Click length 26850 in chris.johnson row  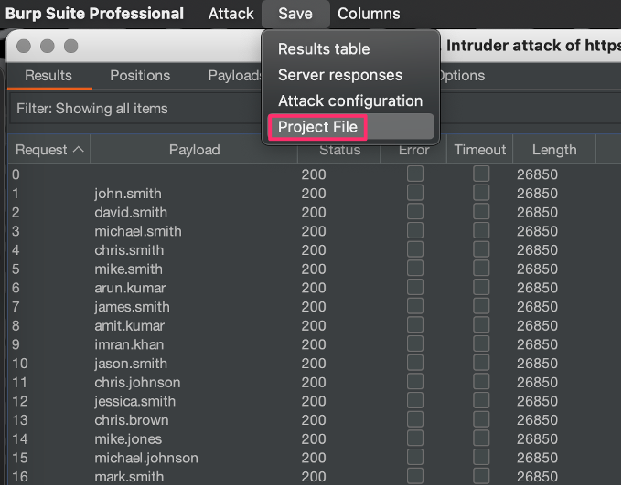click(537, 383)
